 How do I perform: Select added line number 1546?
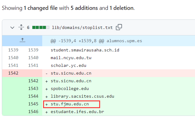(x=33, y=112)
